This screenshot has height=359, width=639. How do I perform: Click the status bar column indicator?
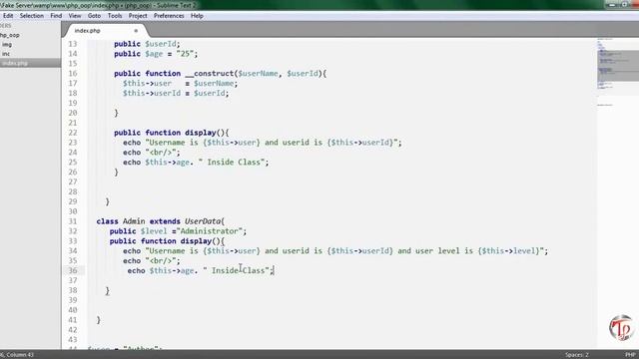pyautogui.click(x=17, y=355)
